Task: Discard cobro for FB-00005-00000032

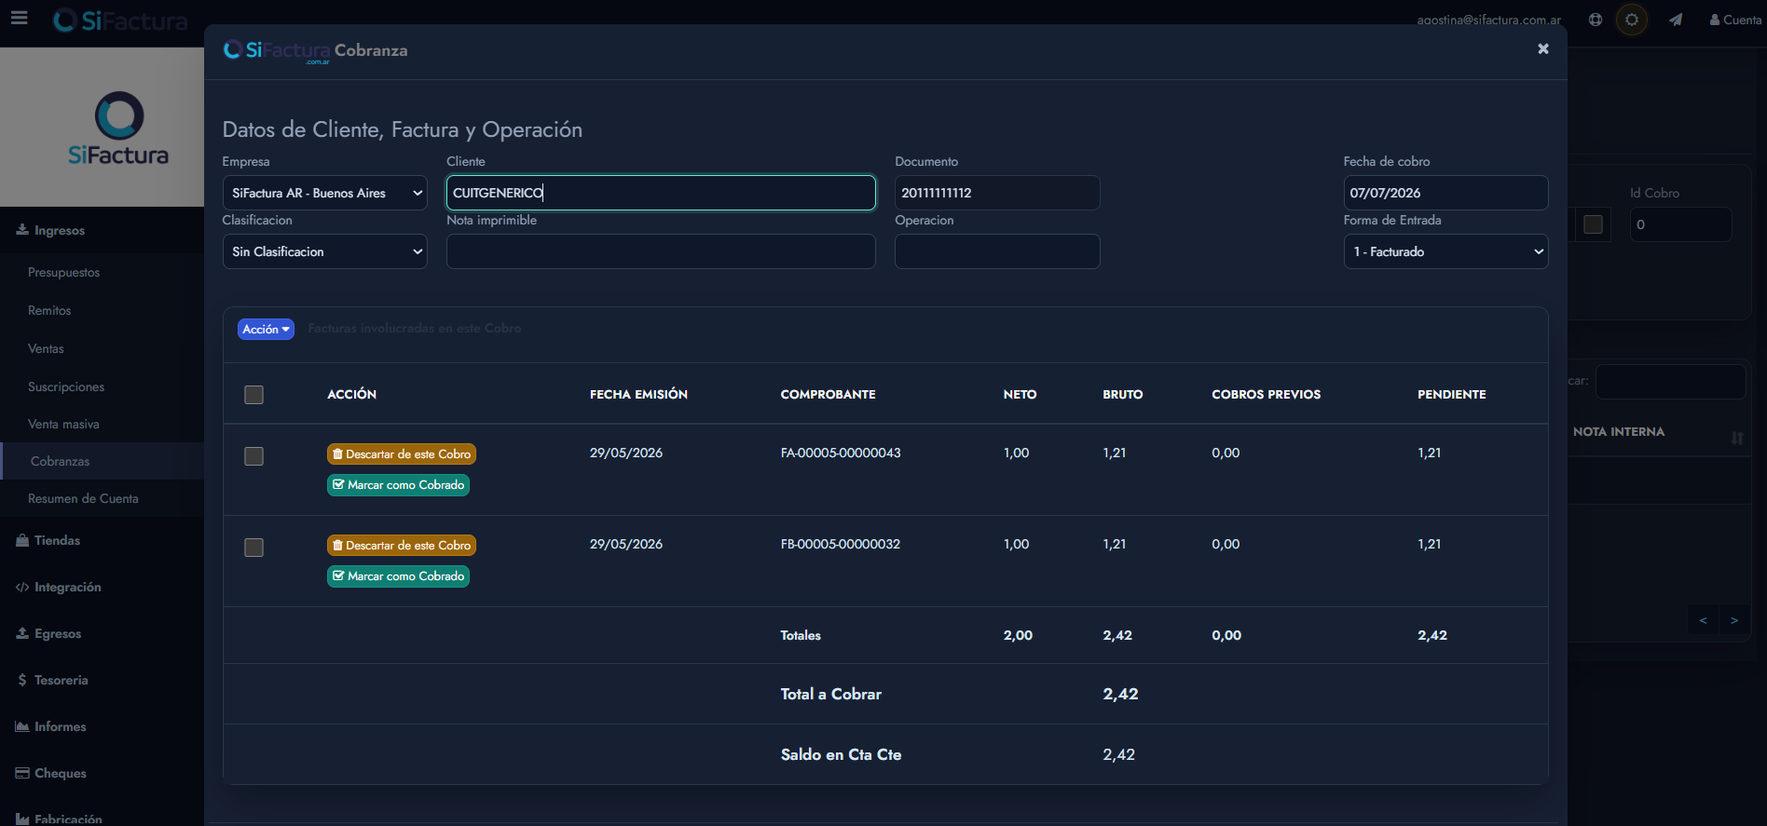Action: [x=402, y=545]
